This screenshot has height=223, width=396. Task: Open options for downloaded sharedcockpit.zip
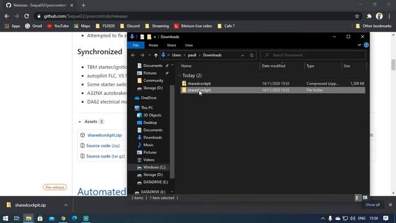click(66, 205)
